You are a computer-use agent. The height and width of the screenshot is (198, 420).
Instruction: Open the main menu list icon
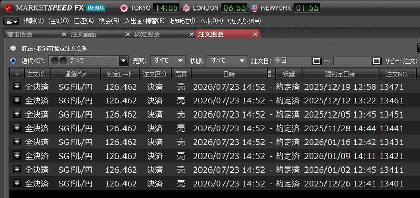(x=11, y=21)
